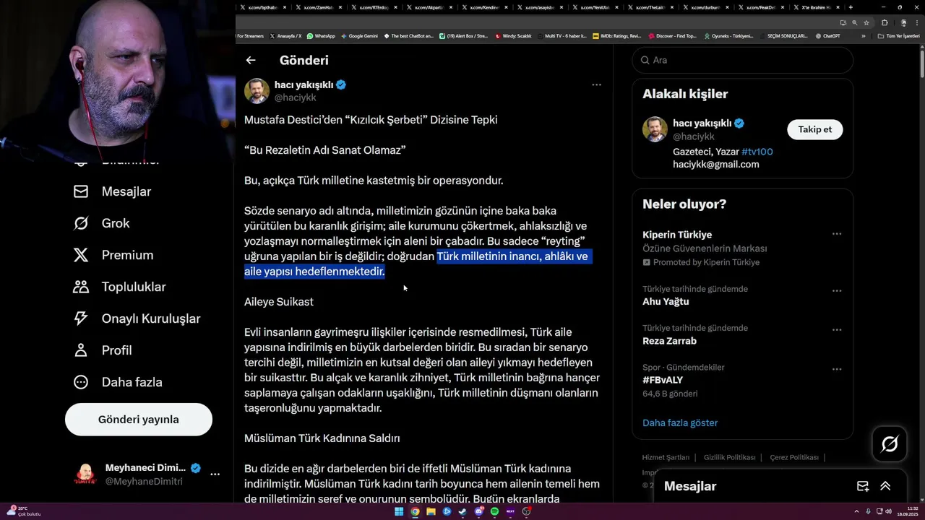925x520 pixels.
Task: Open the Premium page
Action: pos(113,255)
